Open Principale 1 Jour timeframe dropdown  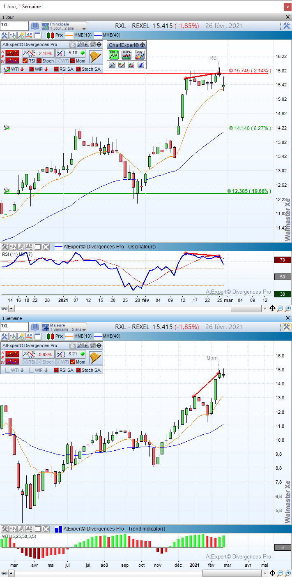pyautogui.click(x=64, y=26)
